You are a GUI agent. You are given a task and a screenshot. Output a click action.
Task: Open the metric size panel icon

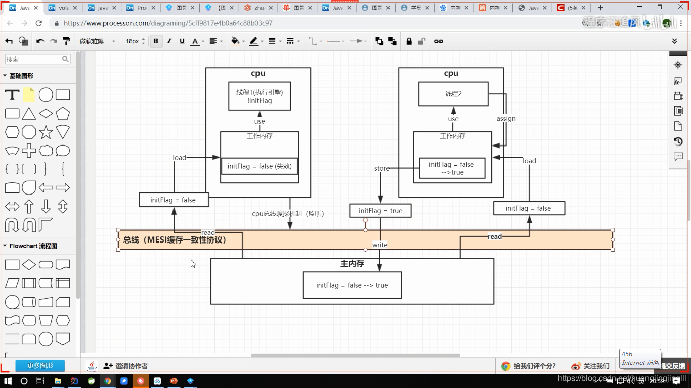678,96
